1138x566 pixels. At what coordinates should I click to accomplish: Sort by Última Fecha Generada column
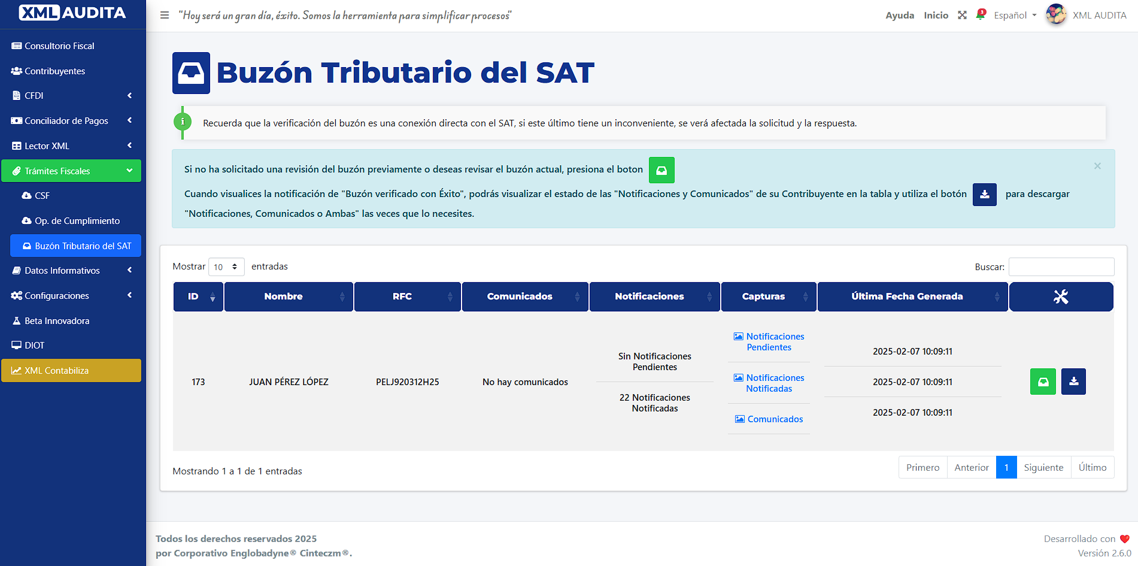pyautogui.click(x=912, y=296)
